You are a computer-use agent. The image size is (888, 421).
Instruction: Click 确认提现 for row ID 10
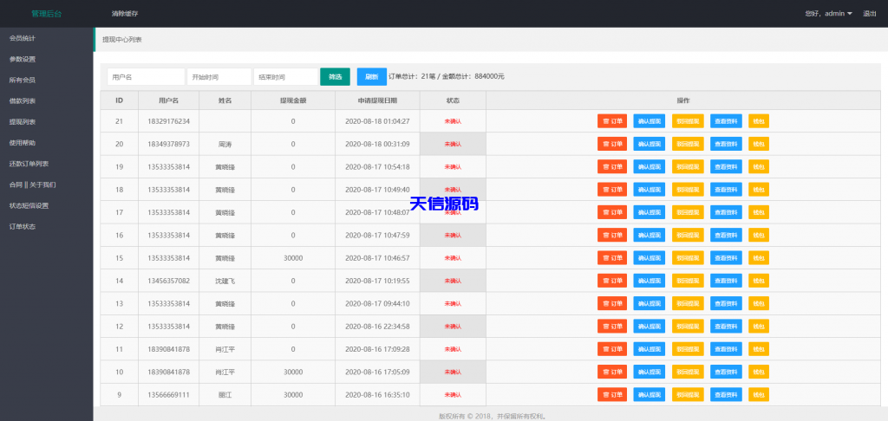(x=649, y=372)
